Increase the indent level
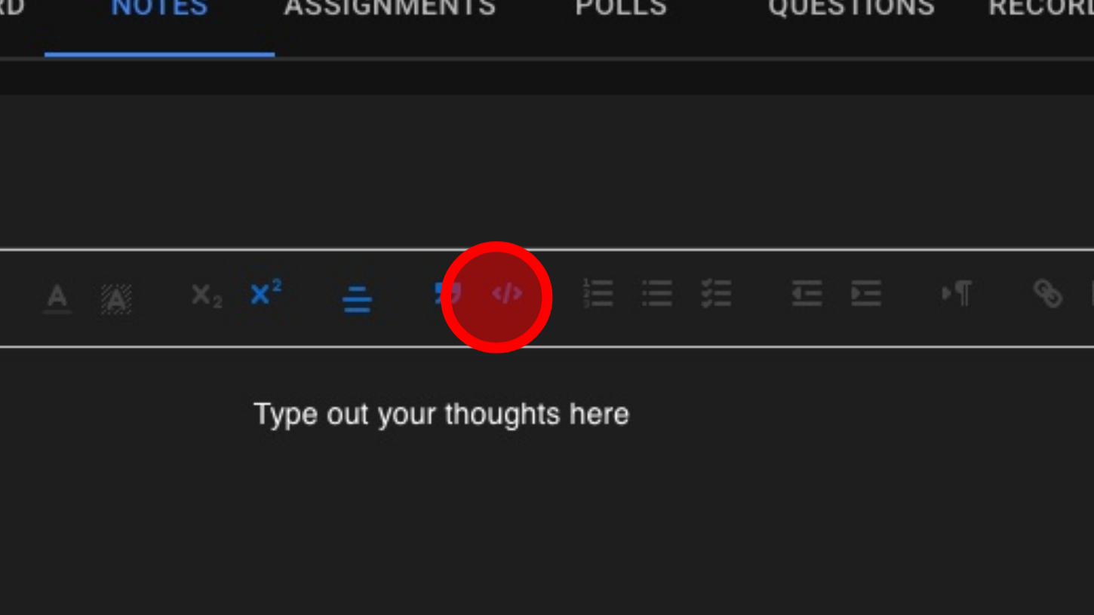Image resolution: width=1094 pixels, height=615 pixels. click(865, 293)
